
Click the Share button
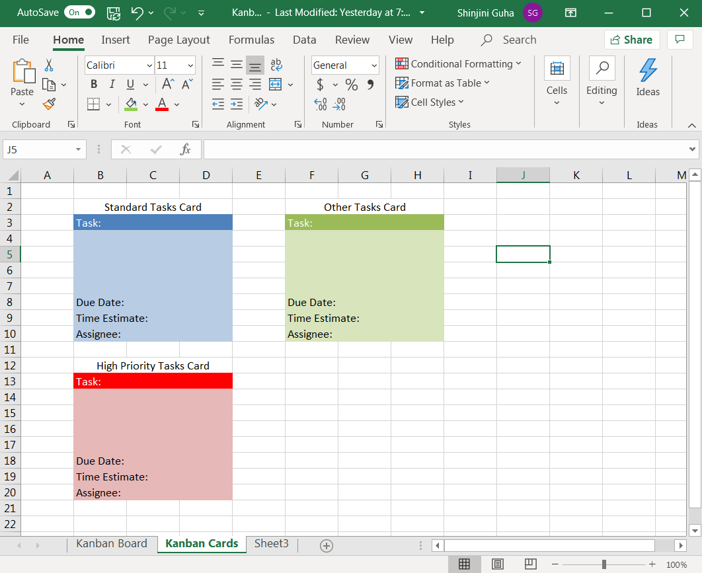[631, 40]
